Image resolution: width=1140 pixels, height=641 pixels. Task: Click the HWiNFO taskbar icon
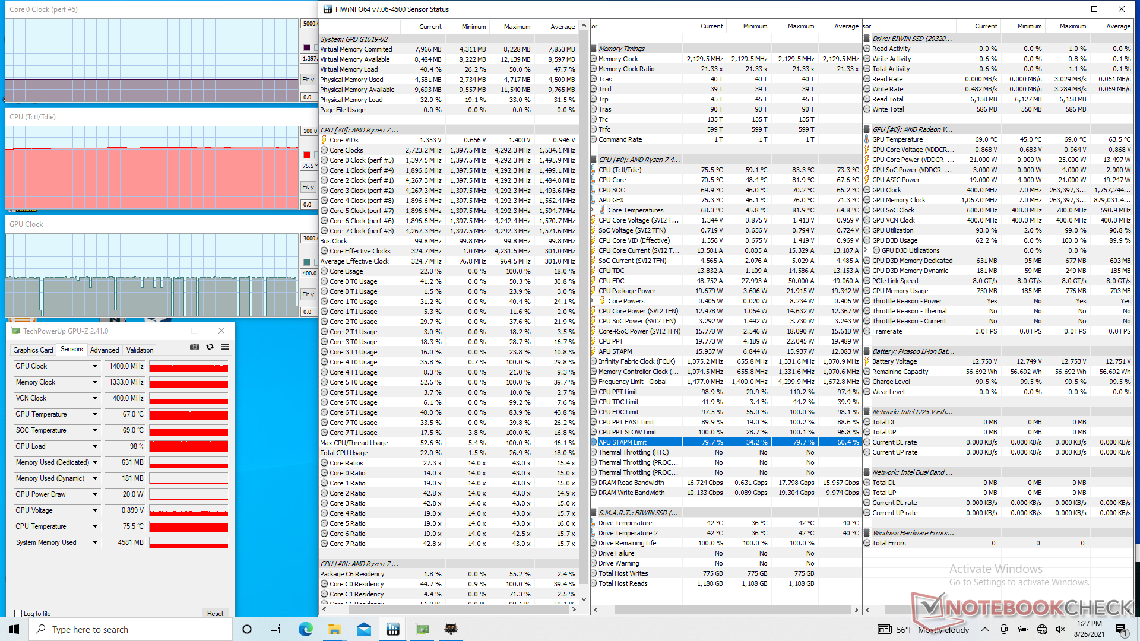(392, 629)
